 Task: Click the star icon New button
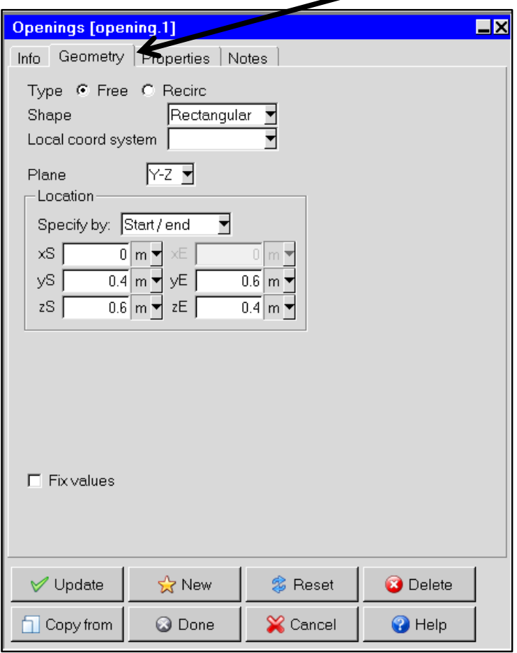point(185,585)
